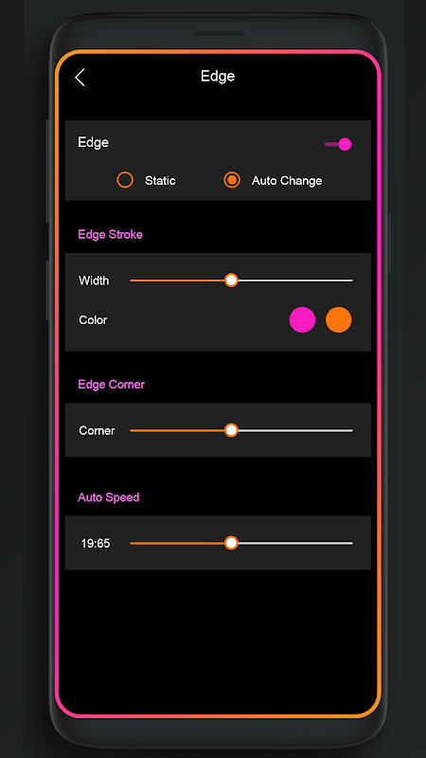Screen dimensions: 426x758
Task: Toggle the Edge switch off
Action: point(338,144)
